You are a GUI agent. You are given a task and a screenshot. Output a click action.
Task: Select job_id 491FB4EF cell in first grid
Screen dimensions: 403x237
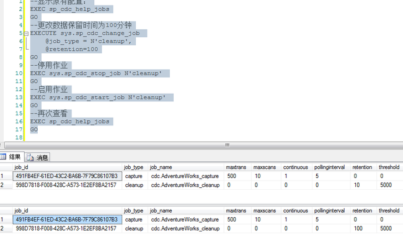68,176
